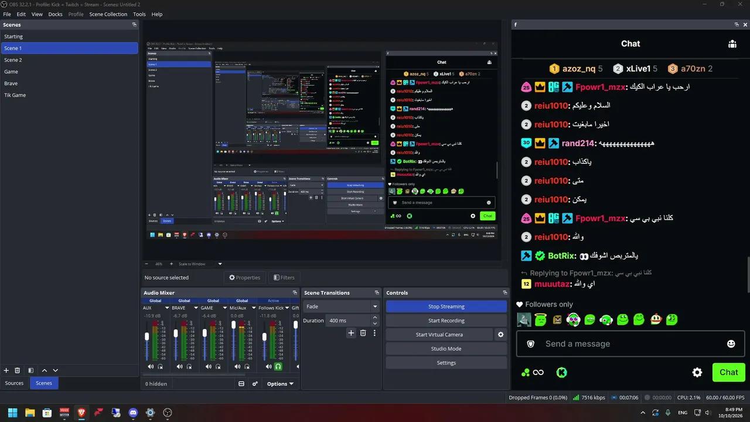The width and height of the screenshot is (750, 422).
Task: Add a new scene with plus icon
Action: pyautogui.click(x=6, y=370)
